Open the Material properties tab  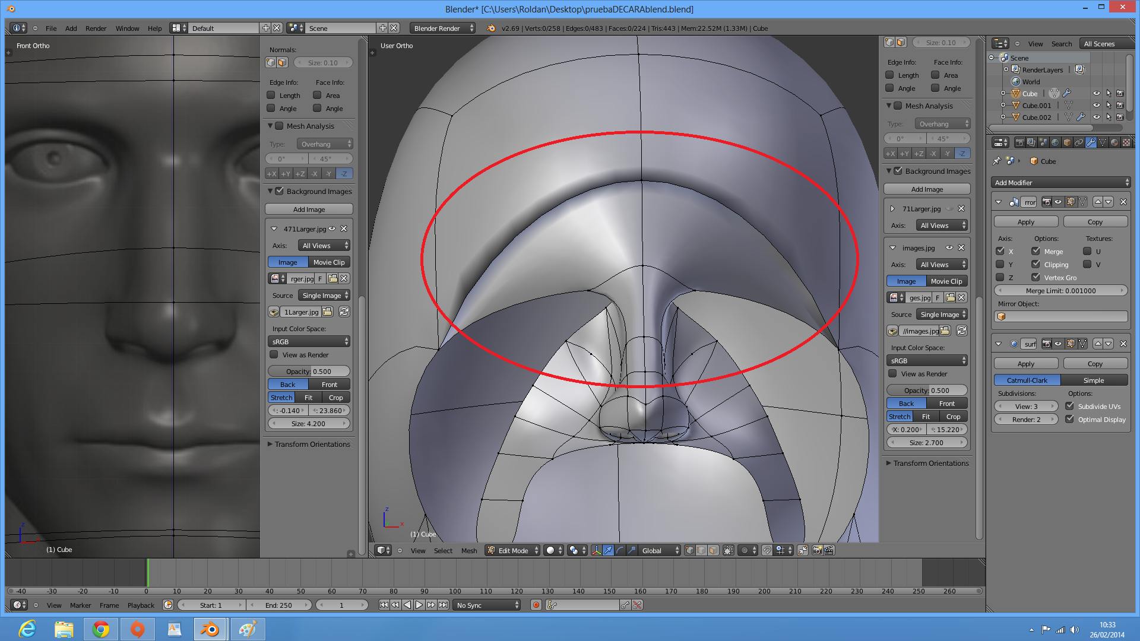[x=1114, y=142]
